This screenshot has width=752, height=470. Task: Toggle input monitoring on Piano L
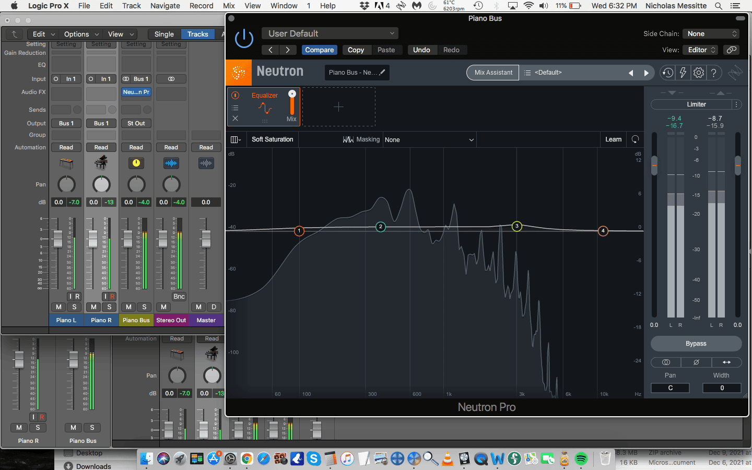coord(70,296)
